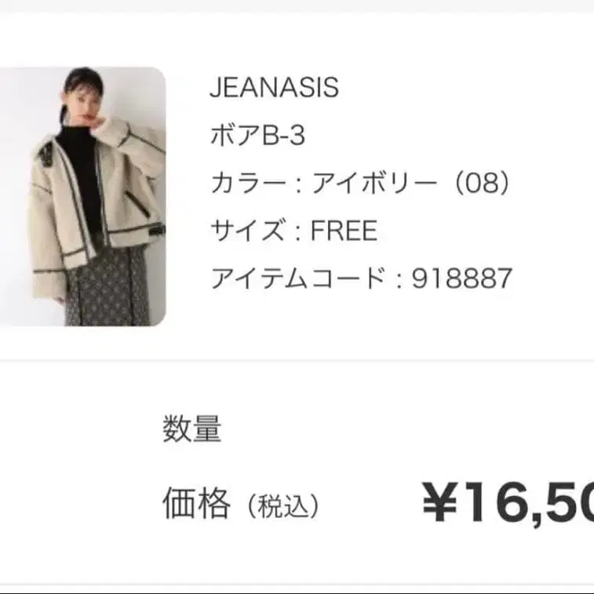Click the 数量 quantity label
Image resolution: width=594 pixels, height=594 pixels.
[191, 428]
